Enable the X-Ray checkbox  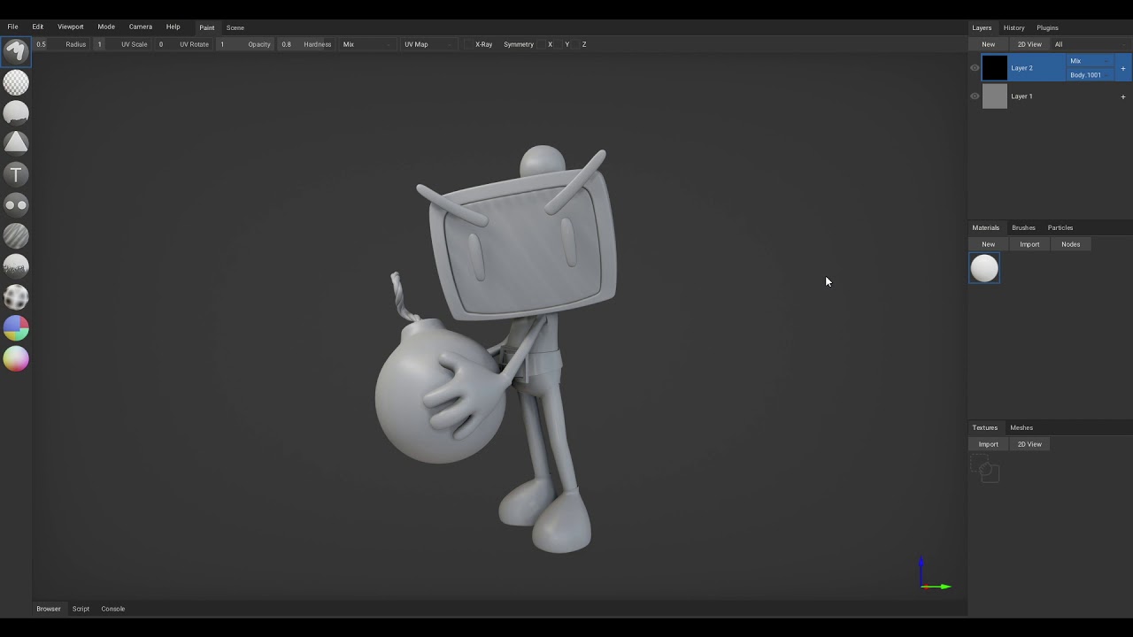[469, 44]
